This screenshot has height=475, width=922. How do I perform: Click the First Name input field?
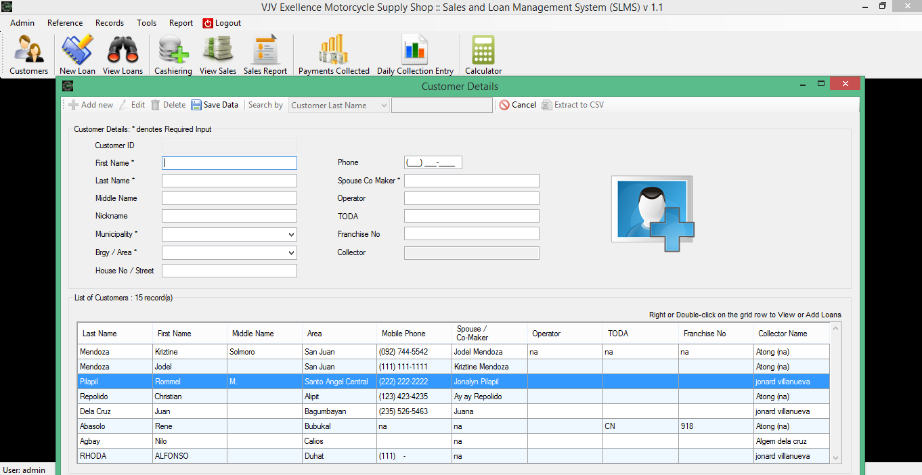[x=229, y=163]
